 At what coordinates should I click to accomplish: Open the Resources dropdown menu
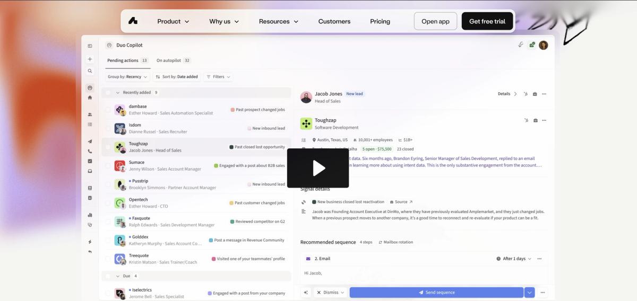279,21
